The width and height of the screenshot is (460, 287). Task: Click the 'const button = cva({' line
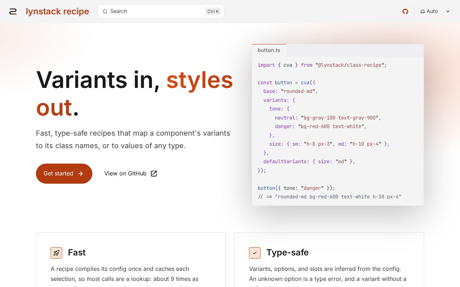[286, 83]
